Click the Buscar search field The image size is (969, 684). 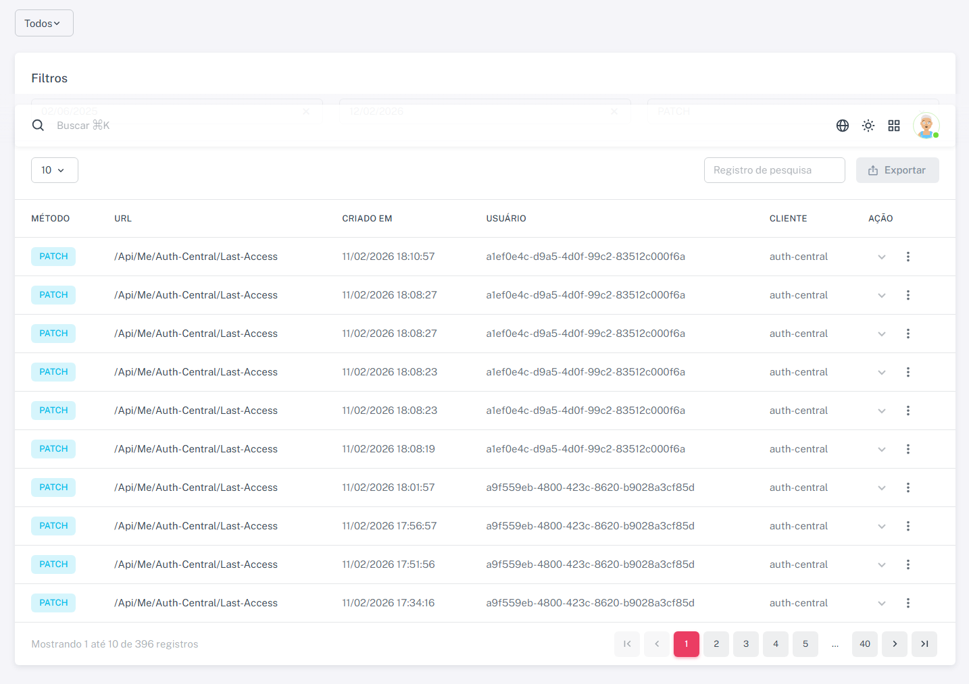(x=83, y=126)
